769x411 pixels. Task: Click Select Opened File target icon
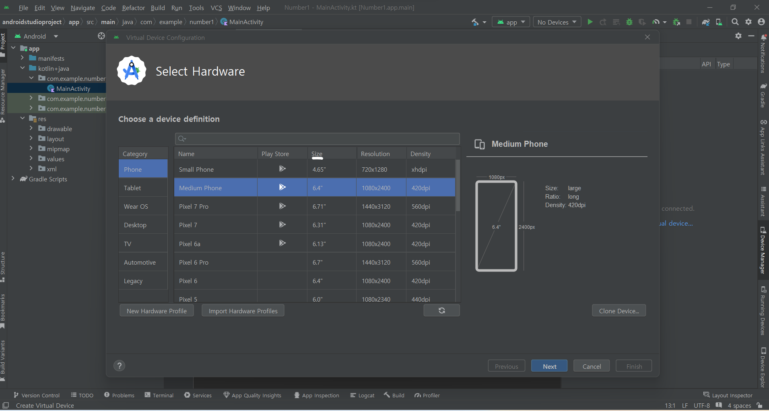[101, 36]
